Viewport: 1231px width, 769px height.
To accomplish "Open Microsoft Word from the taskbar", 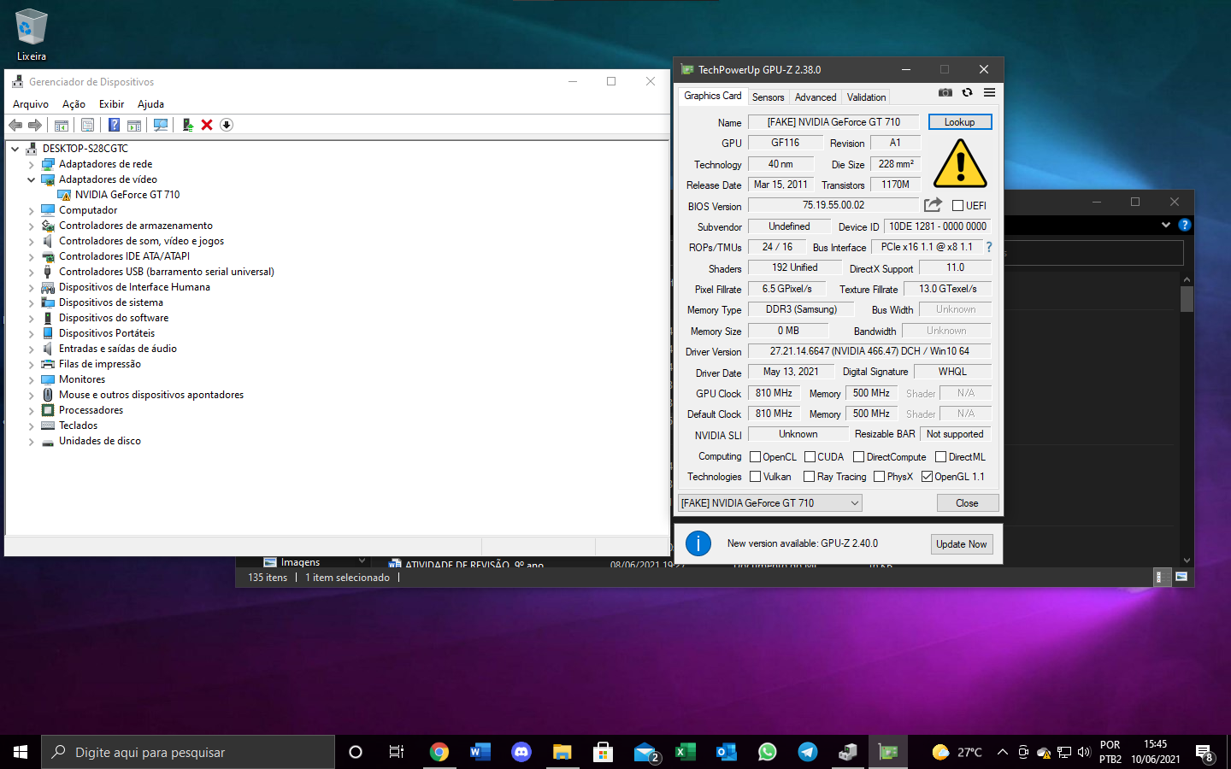I will point(480,752).
